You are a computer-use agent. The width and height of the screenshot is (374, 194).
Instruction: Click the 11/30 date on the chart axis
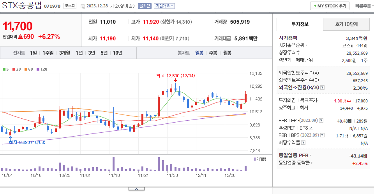coord(172,175)
